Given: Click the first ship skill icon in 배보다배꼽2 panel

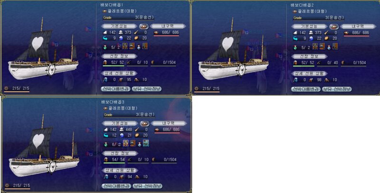Looking at the screenshot, I should 315,46.
